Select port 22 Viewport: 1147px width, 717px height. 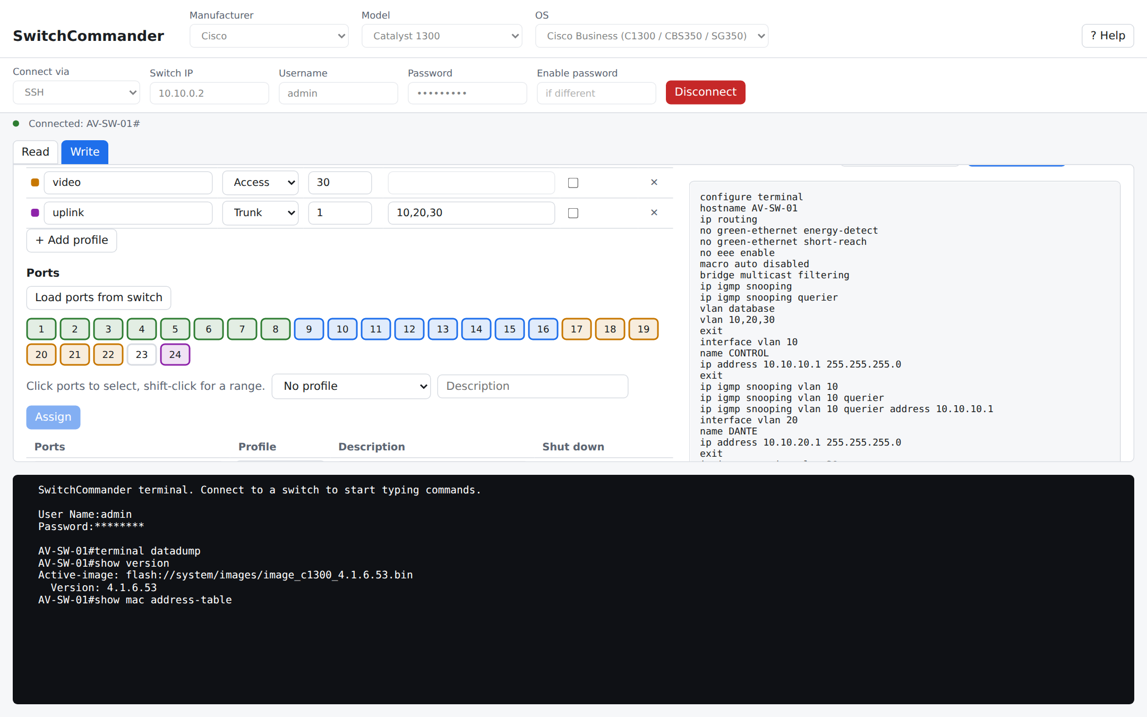click(108, 355)
